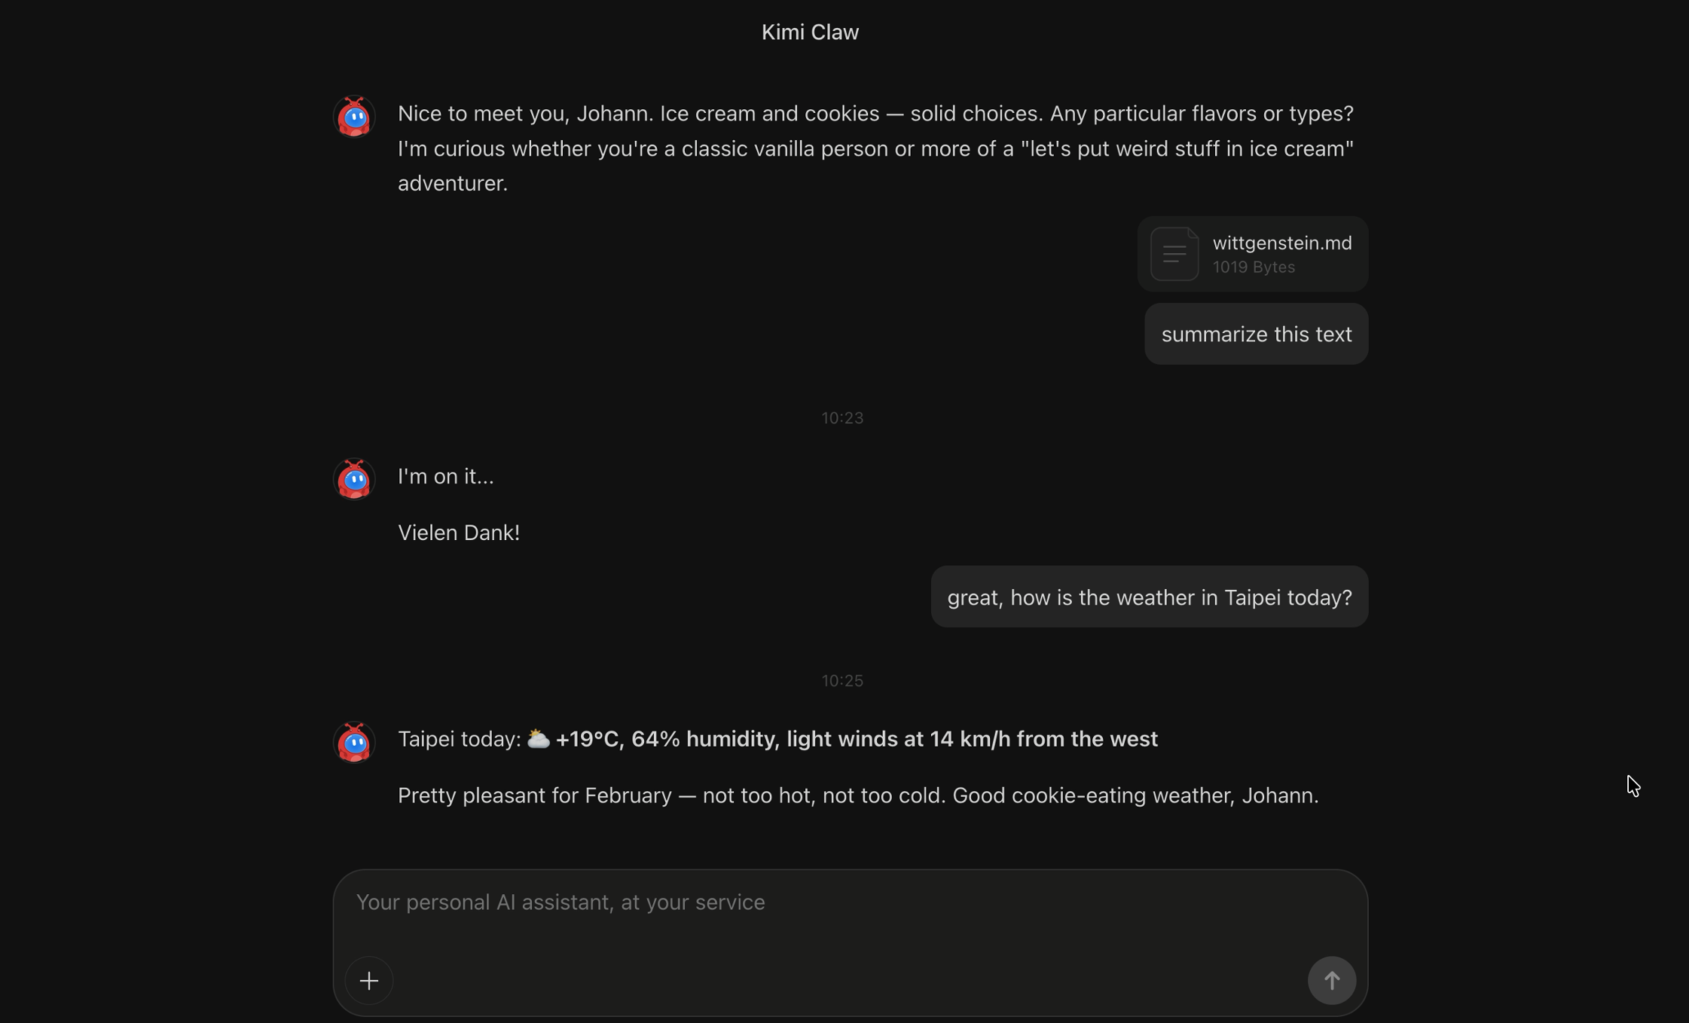Image resolution: width=1689 pixels, height=1023 pixels.
Task: Click the avatar next to "I'm on it..."
Action: [x=354, y=479]
